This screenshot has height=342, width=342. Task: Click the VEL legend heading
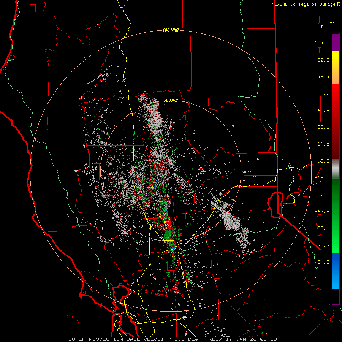tap(334, 23)
